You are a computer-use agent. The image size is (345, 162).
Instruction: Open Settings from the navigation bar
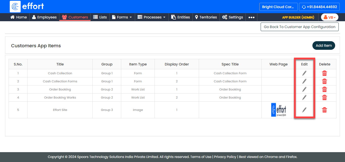[x=233, y=17]
